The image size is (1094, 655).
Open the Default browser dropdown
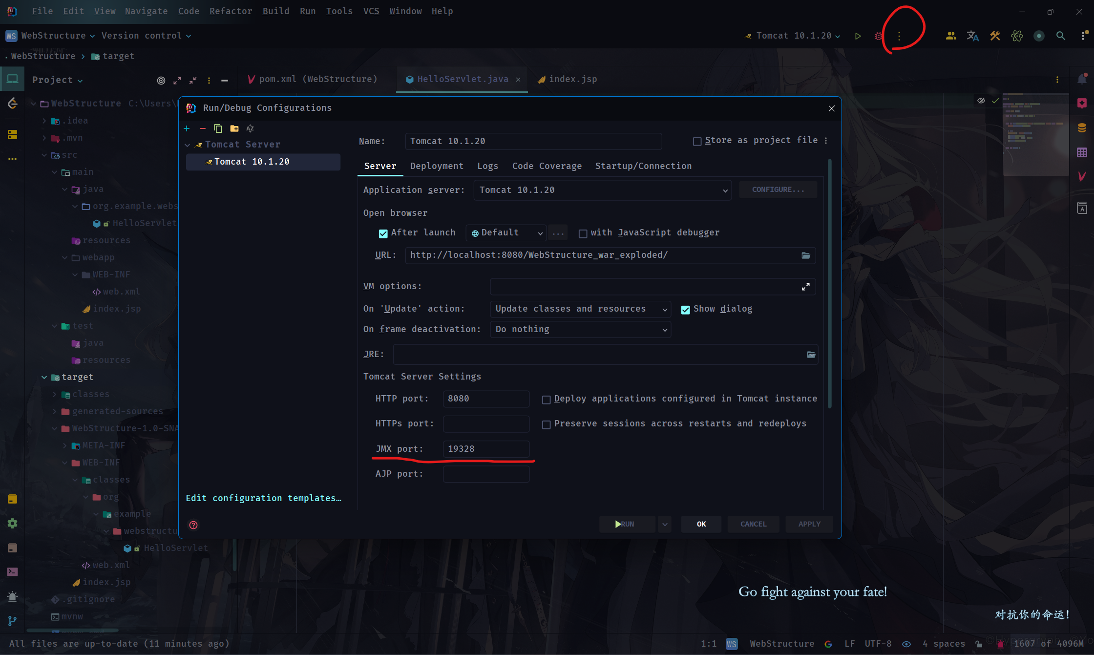tap(506, 233)
